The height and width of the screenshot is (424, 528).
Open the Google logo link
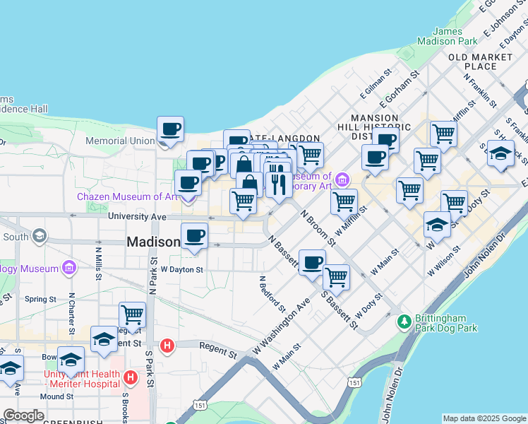pos(23,416)
